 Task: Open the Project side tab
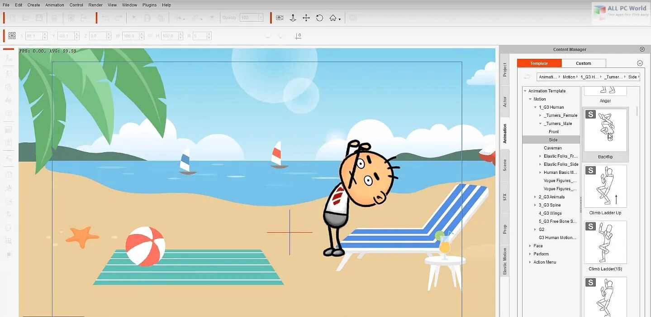click(x=505, y=70)
